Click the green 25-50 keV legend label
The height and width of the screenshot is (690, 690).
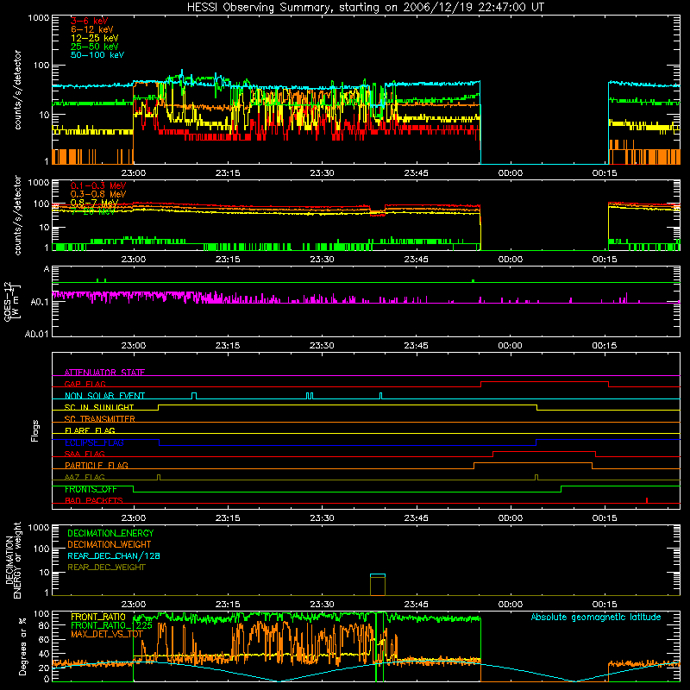[95, 47]
